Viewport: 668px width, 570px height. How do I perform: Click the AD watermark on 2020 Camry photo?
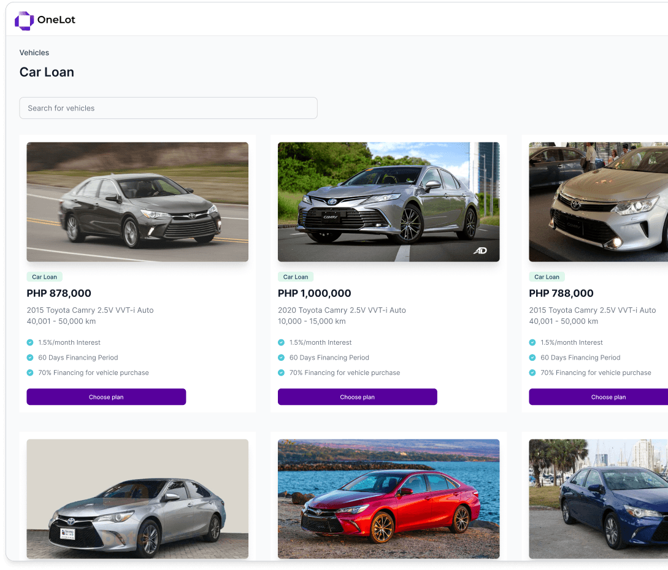[480, 250]
